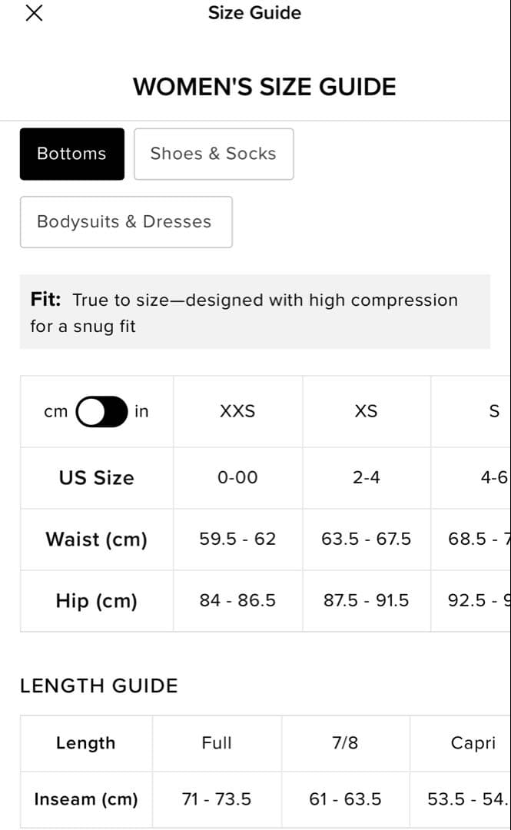Click the Full length column header
Screen dimensions: 511x830
coord(217,743)
